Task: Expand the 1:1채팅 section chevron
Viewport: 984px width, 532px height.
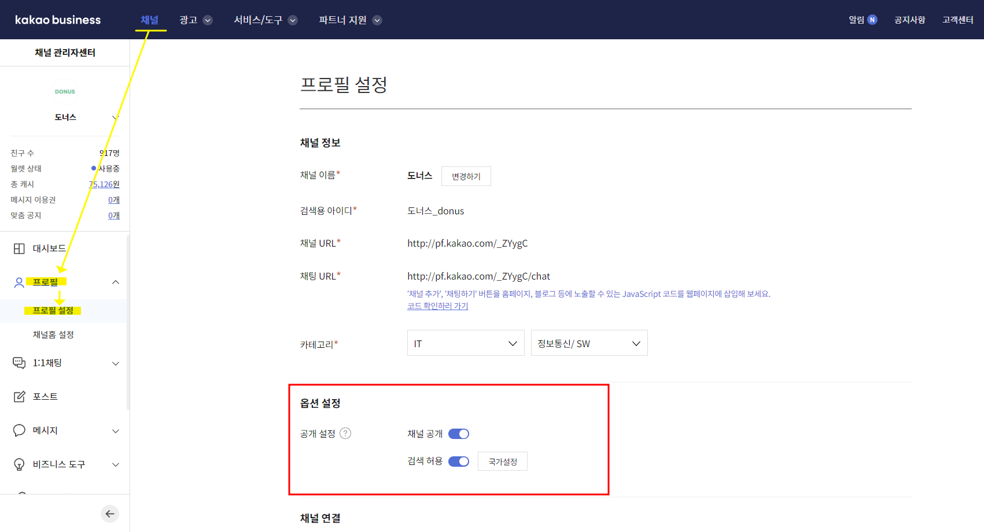Action: click(x=116, y=363)
